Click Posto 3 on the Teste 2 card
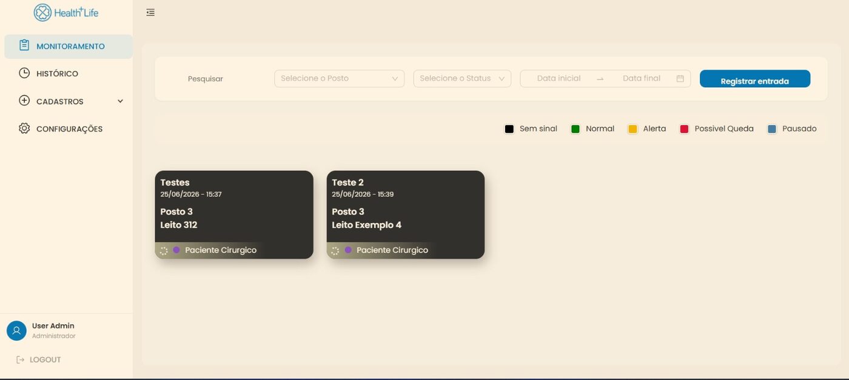 pyautogui.click(x=348, y=212)
